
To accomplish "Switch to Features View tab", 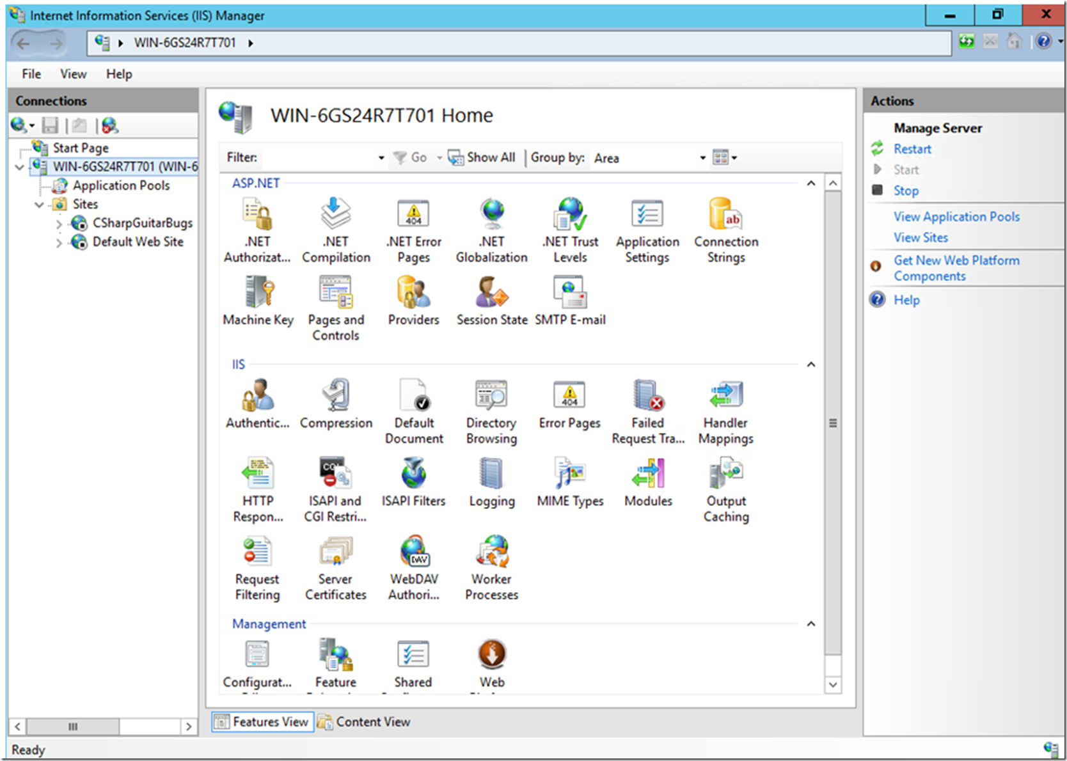I will (x=262, y=722).
